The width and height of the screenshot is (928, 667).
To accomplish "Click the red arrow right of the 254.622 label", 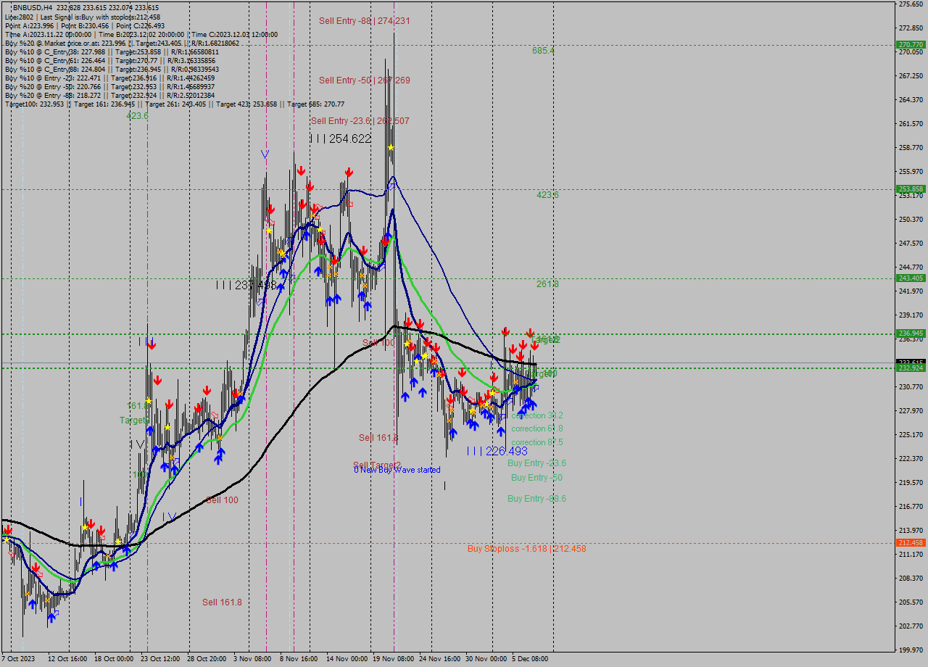I will (349, 172).
